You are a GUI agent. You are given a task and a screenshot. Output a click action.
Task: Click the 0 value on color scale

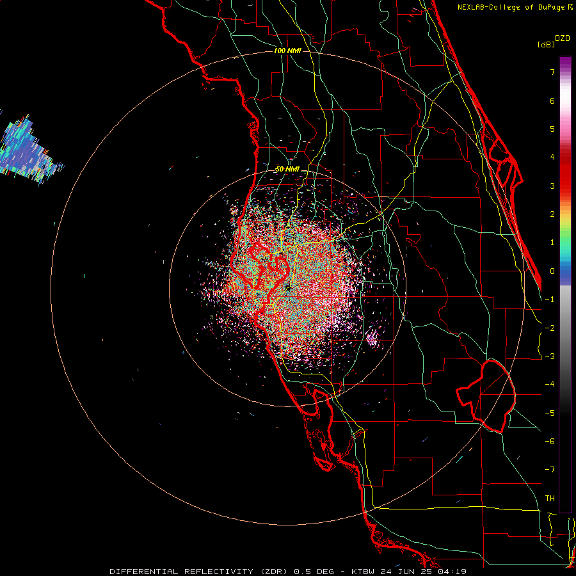tap(552, 271)
